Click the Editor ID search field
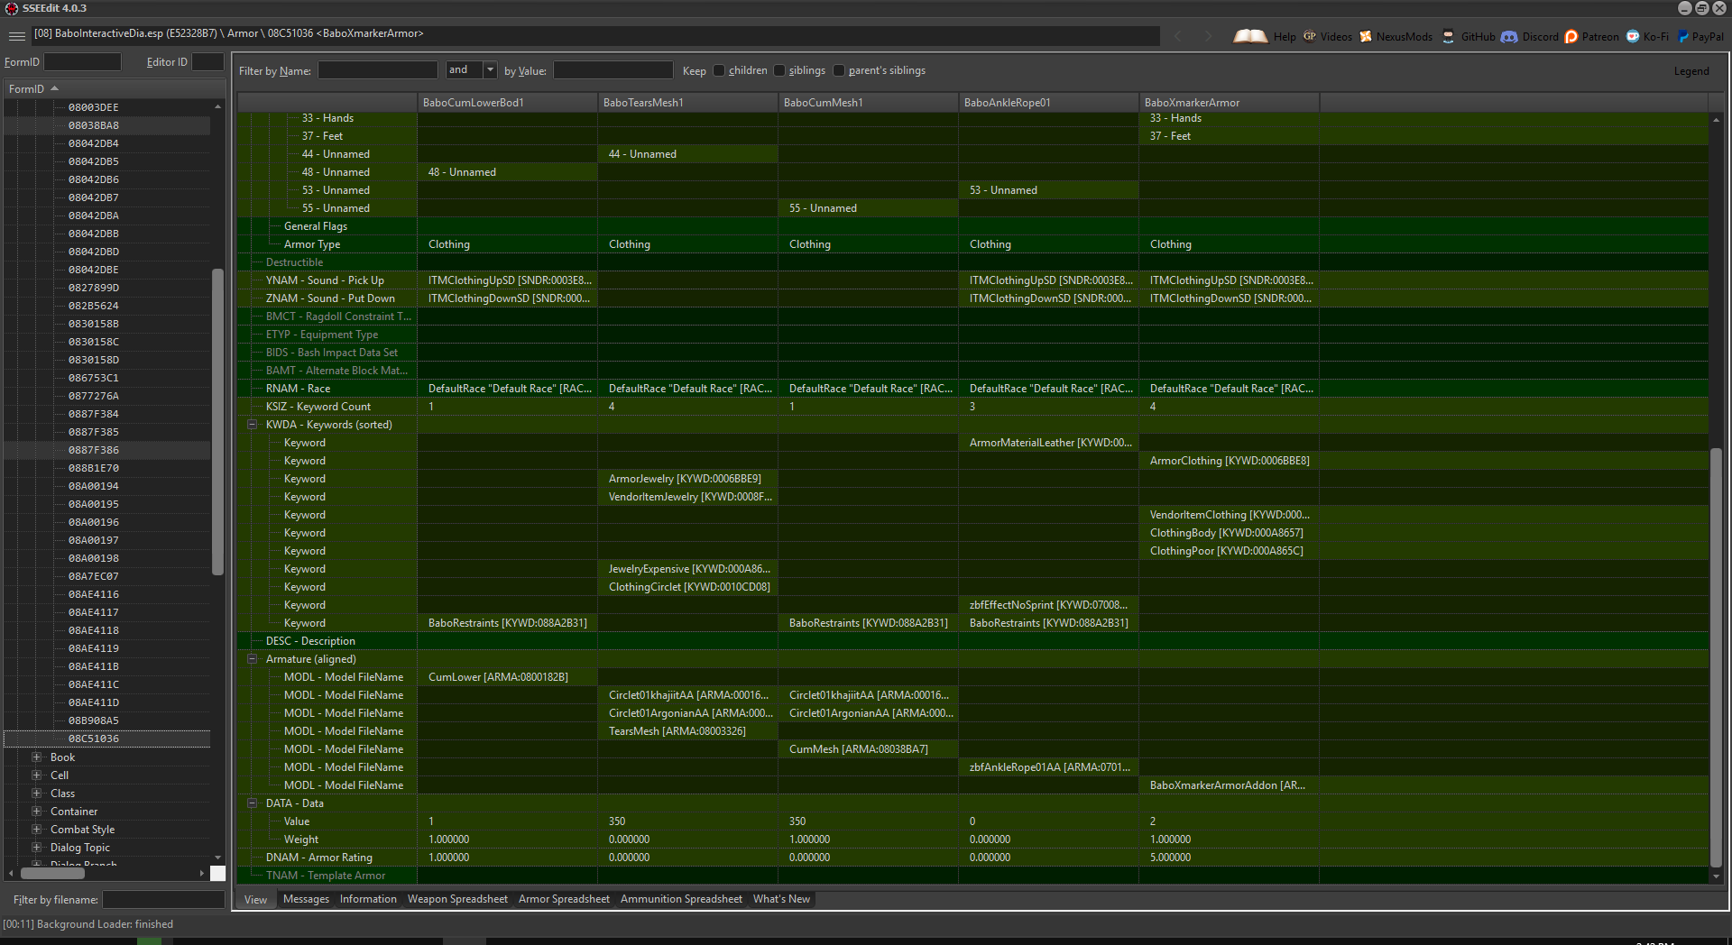This screenshot has height=945, width=1732. (207, 62)
